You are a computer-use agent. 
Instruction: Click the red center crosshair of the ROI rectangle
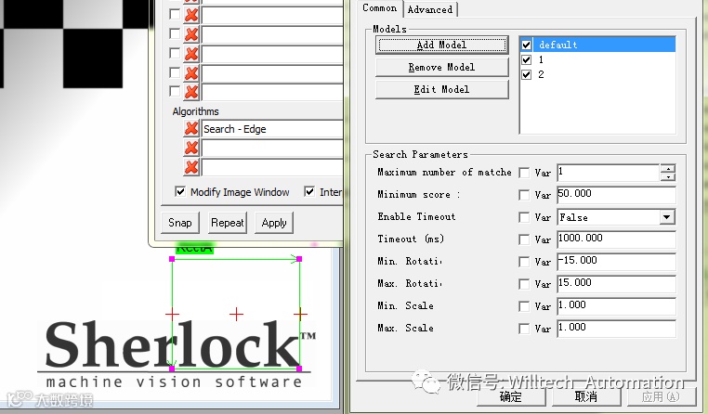coord(236,314)
